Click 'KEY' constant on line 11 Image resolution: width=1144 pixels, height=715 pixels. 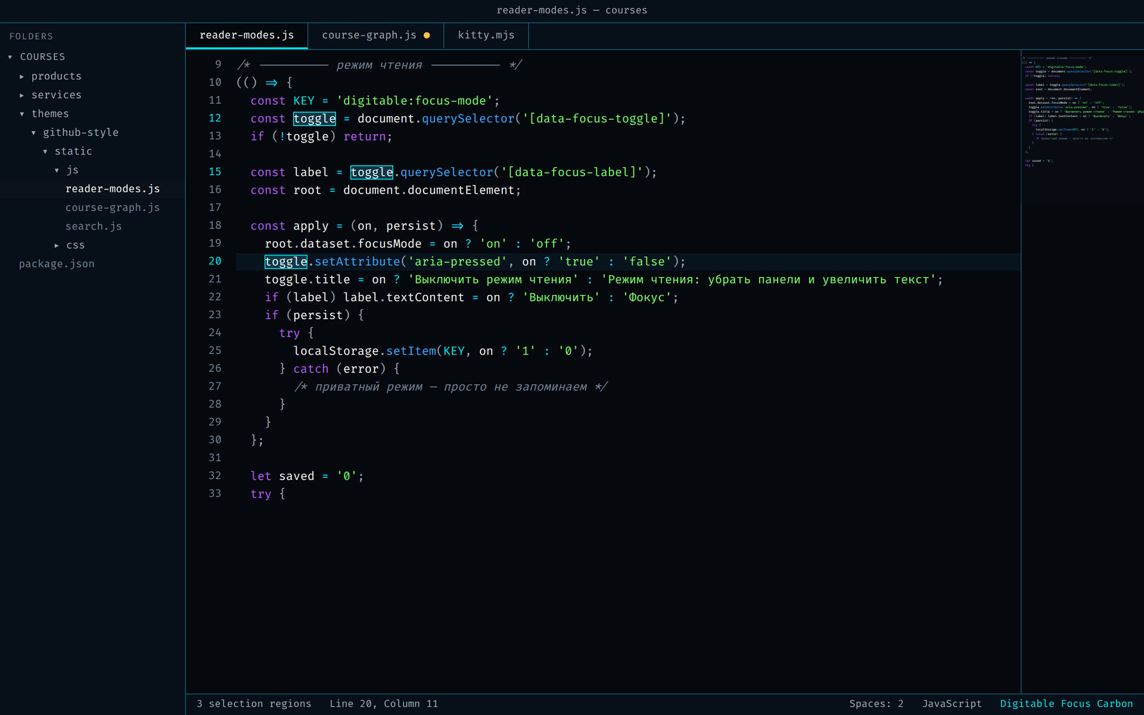tap(304, 101)
